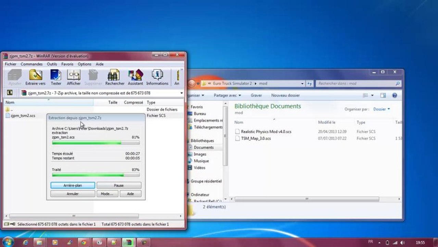Image resolution: width=438 pixels, height=247 pixels.
Task: Open the Windows Explorer taskbar button
Action: click(x=40, y=242)
